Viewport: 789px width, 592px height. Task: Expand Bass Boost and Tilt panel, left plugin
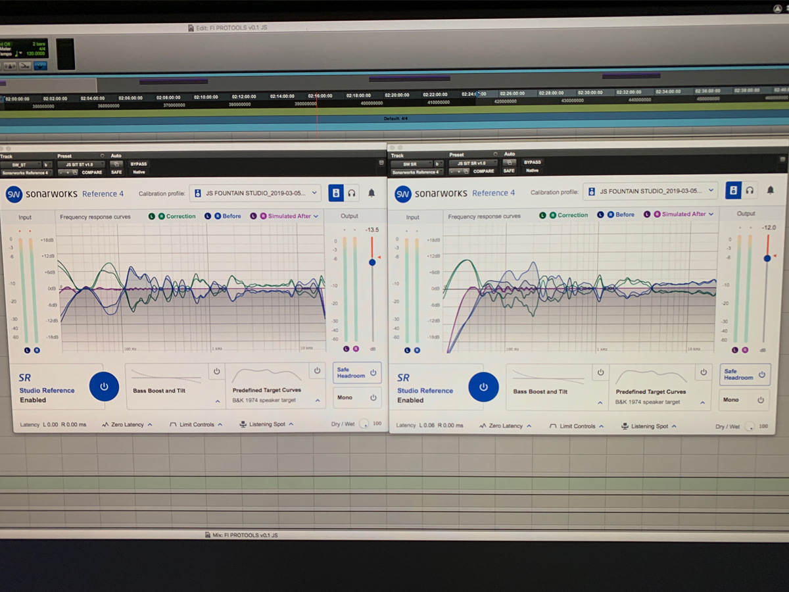[x=217, y=401]
